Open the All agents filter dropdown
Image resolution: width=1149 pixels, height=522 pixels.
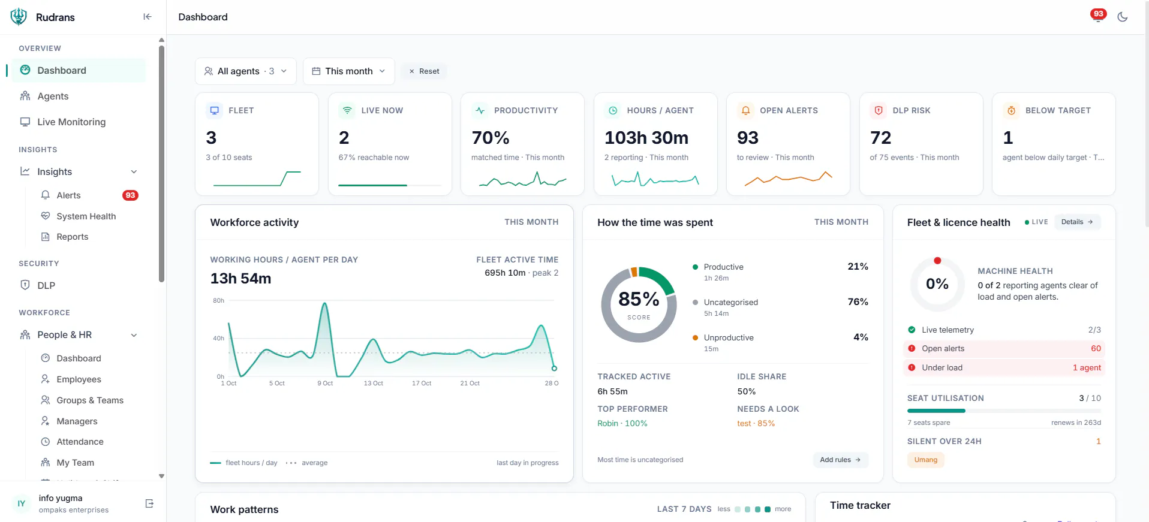[246, 71]
